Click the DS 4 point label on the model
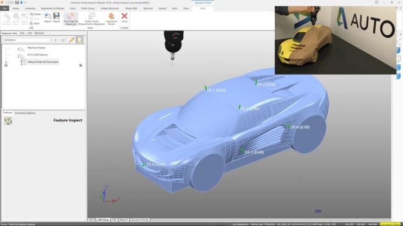 point(300,127)
